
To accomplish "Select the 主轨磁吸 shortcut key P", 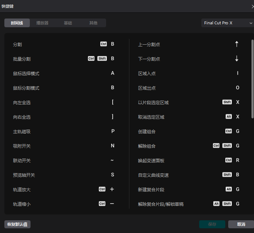I will (113, 131).
